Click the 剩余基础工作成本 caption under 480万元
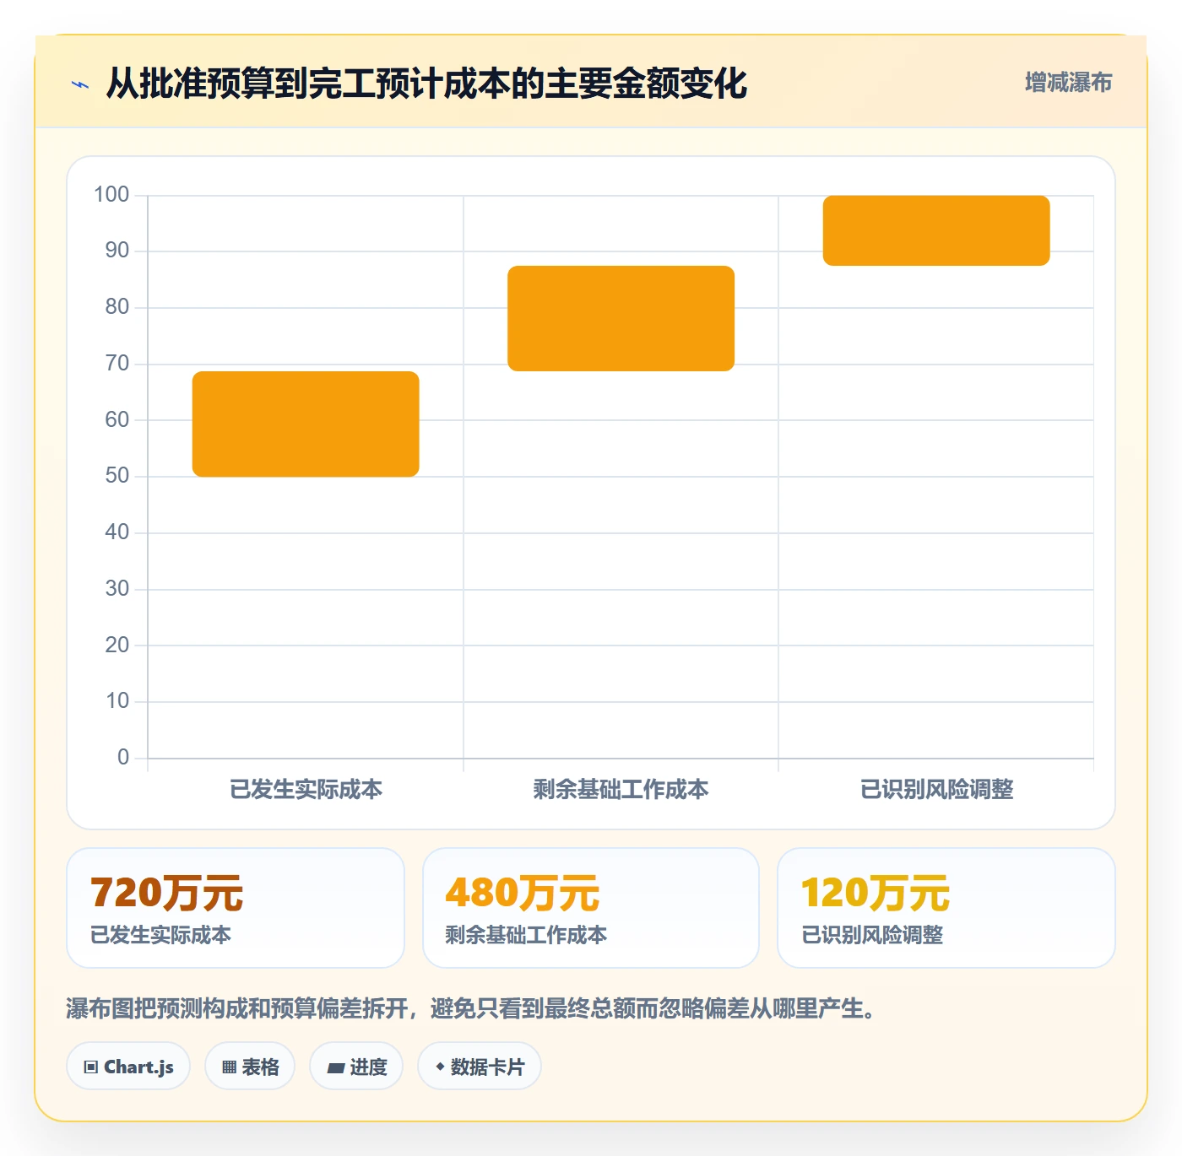Image resolution: width=1182 pixels, height=1156 pixels. point(526,935)
